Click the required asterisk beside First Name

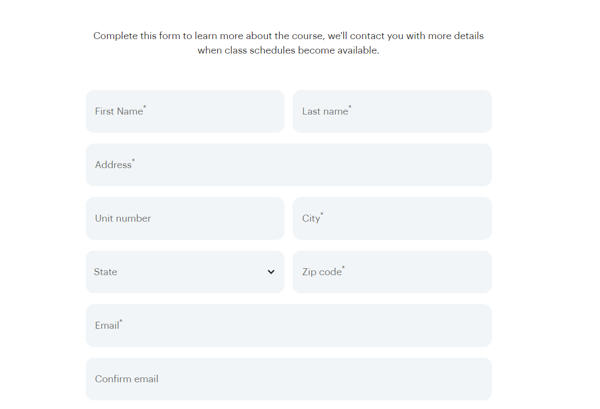(144, 107)
